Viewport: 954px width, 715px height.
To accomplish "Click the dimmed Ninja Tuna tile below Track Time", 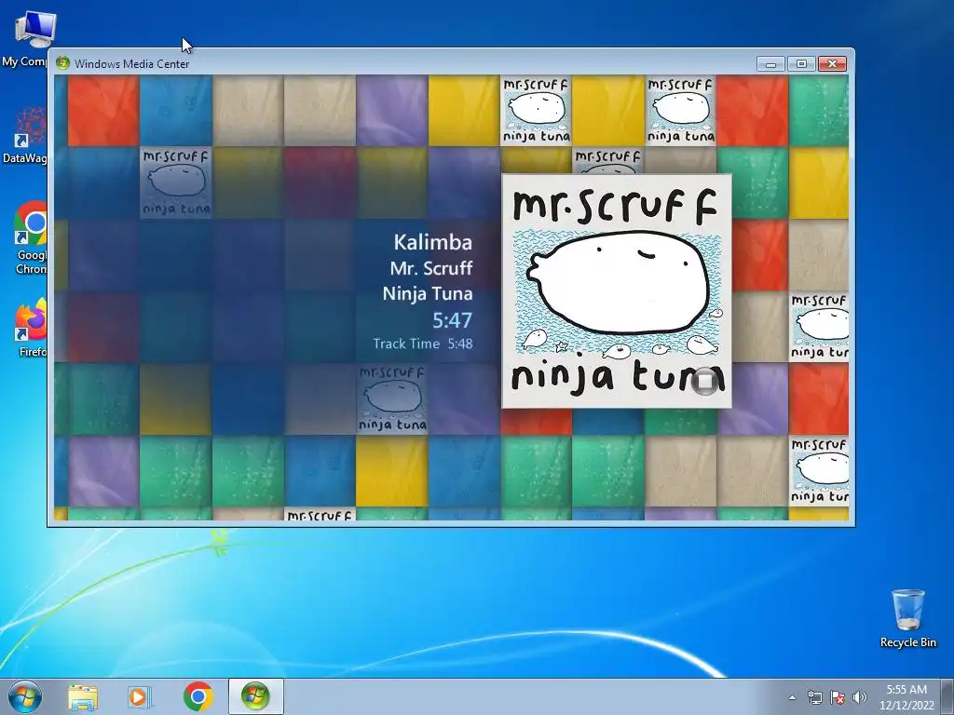I will (x=392, y=398).
